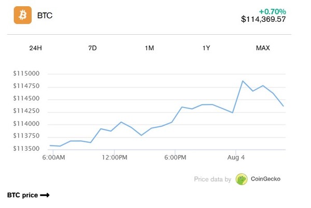The image size is (311, 208).
Task: Click the 12:00PM time axis label
Action: (x=114, y=157)
